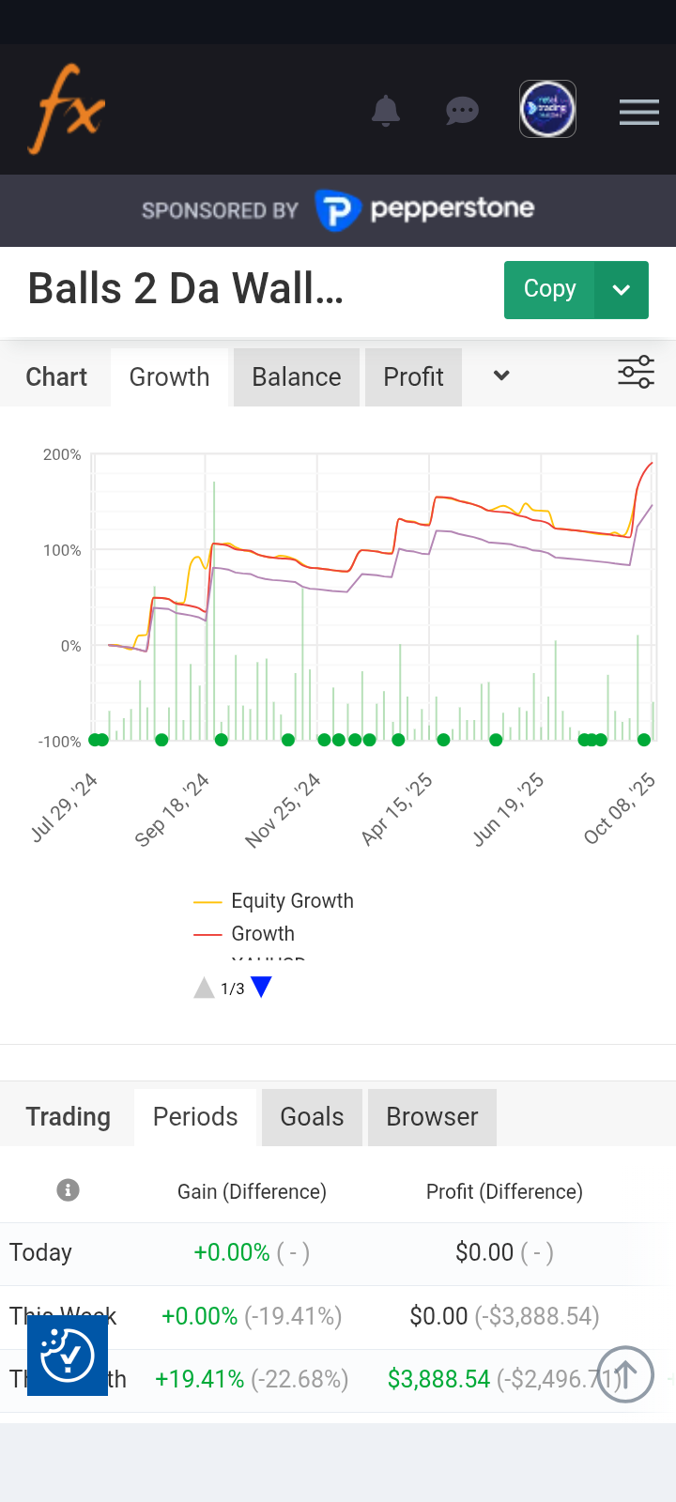
Task: Click the Myfxbook fx logo
Action: point(67,109)
